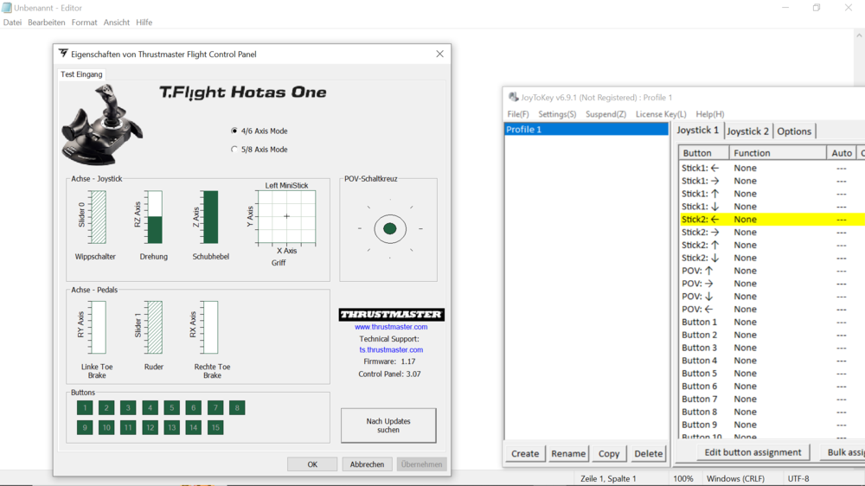Click the Editor notepad icon in title bar
Image resolution: width=865 pixels, height=486 pixels.
click(x=7, y=8)
